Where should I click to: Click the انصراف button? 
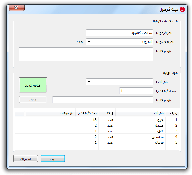coord(26,159)
